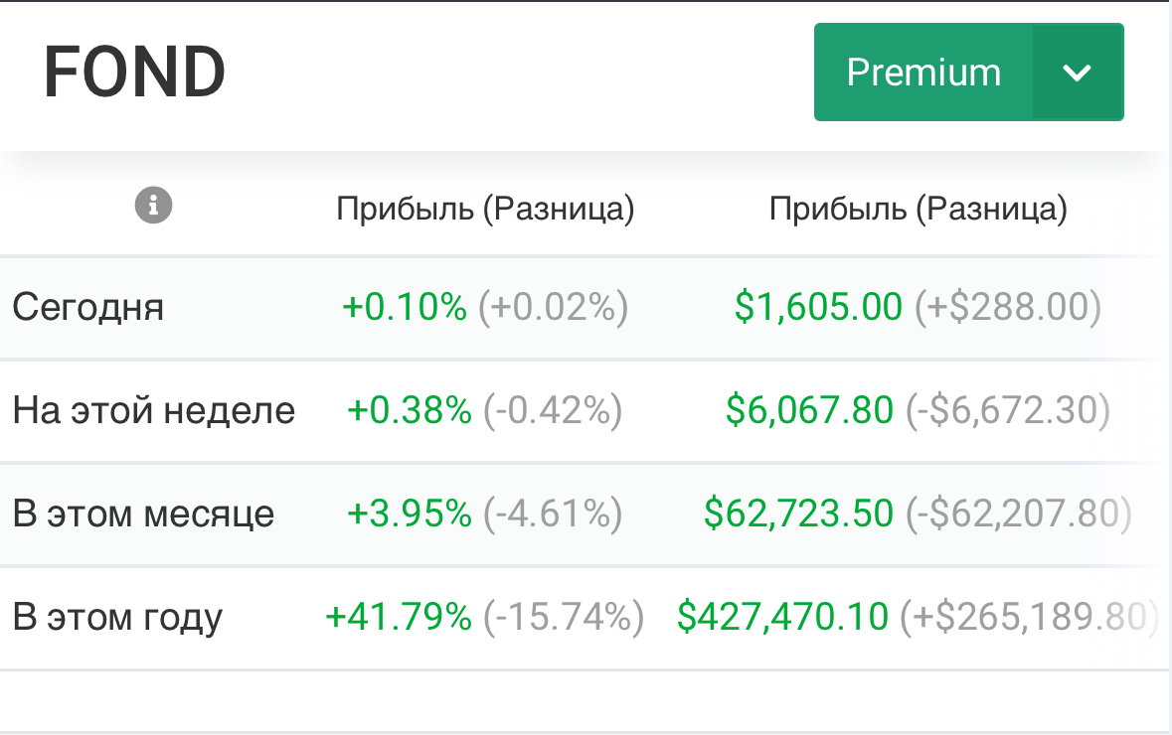
Task: Select the В этом году row label
Action: click(x=117, y=617)
